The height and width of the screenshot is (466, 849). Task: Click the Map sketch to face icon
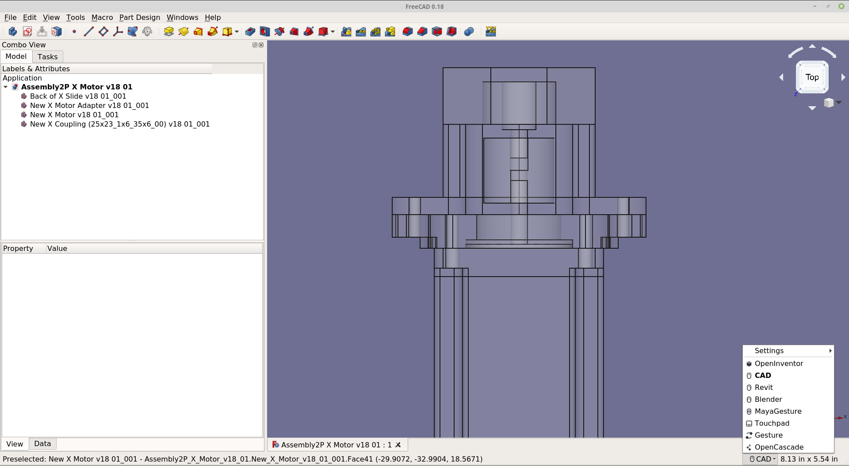pyautogui.click(x=57, y=31)
